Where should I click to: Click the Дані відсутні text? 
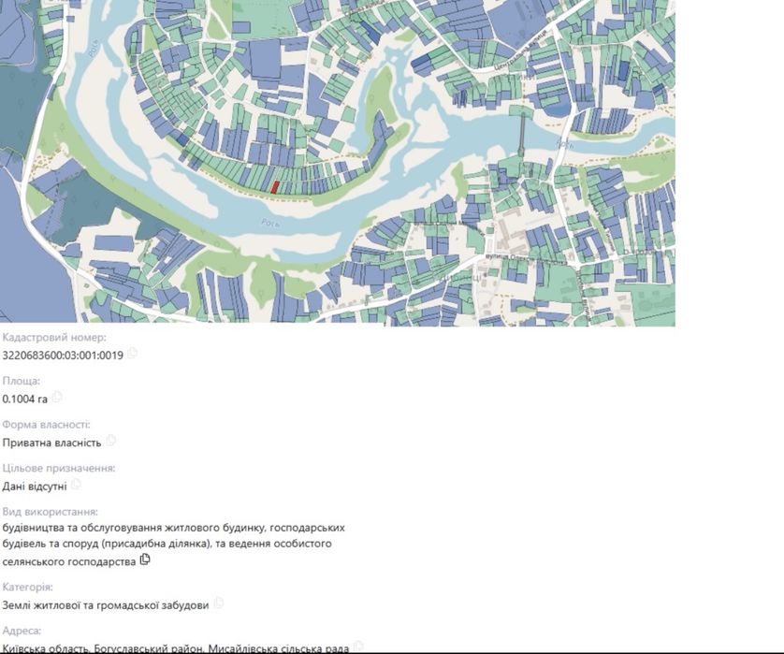tap(35, 486)
